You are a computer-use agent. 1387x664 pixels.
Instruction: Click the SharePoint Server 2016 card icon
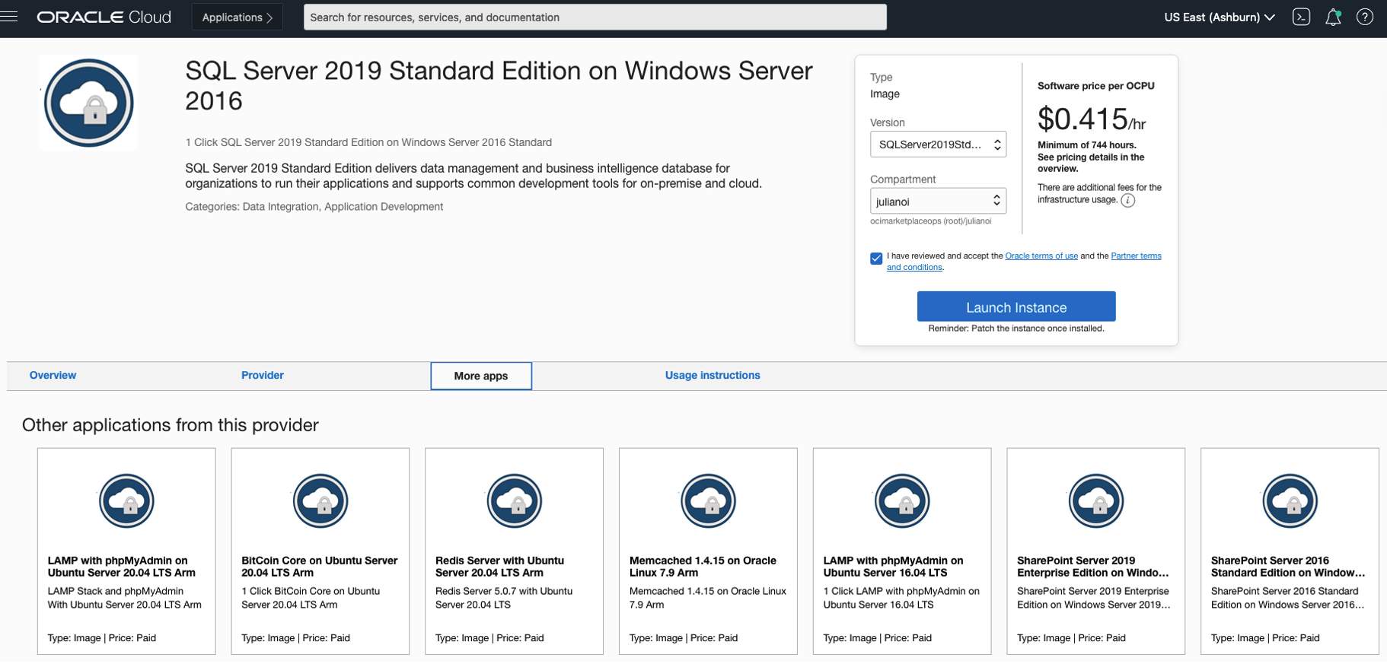tap(1290, 500)
